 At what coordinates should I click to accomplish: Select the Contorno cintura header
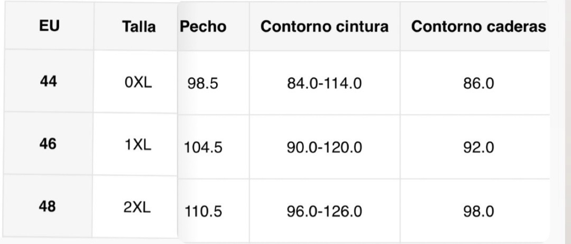[x=324, y=26]
